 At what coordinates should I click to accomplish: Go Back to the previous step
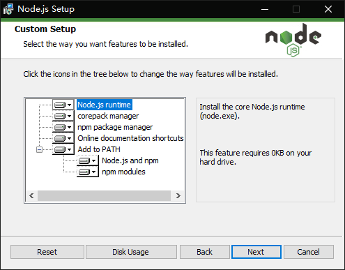(205, 252)
